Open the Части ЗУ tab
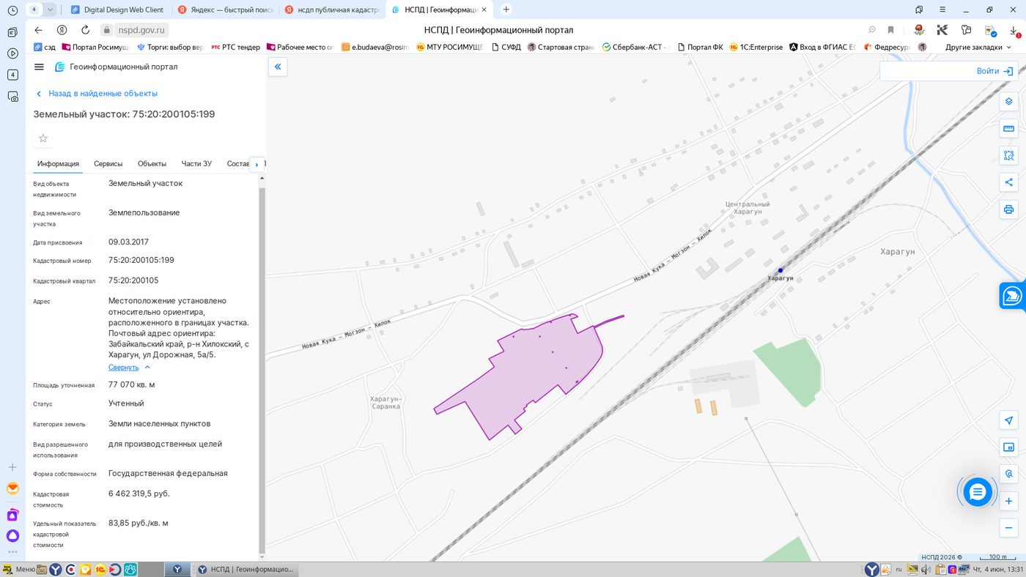The height and width of the screenshot is (577, 1026). [x=196, y=163]
